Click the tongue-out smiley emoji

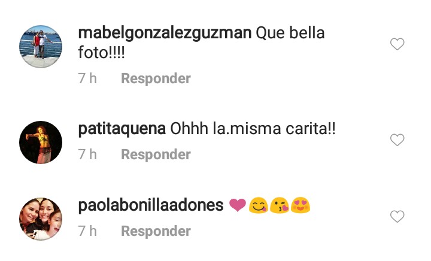click(x=259, y=205)
